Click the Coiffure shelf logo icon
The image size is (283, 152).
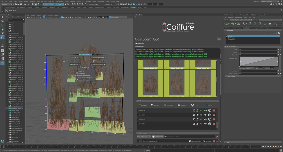pyautogui.click(x=7, y=10)
